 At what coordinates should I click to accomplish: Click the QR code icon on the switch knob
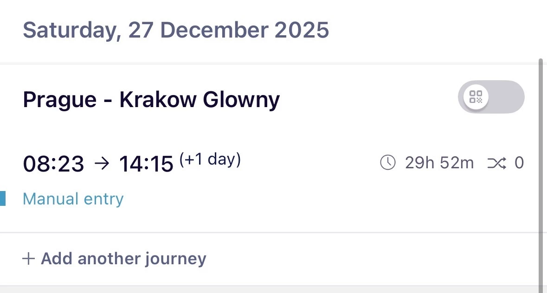pyautogui.click(x=476, y=97)
